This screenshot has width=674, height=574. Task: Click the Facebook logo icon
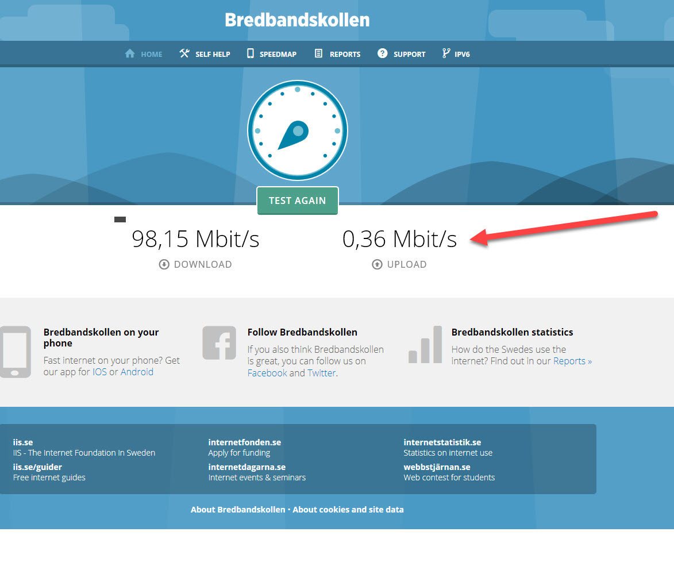pyautogui.click(x=219, y=342)
